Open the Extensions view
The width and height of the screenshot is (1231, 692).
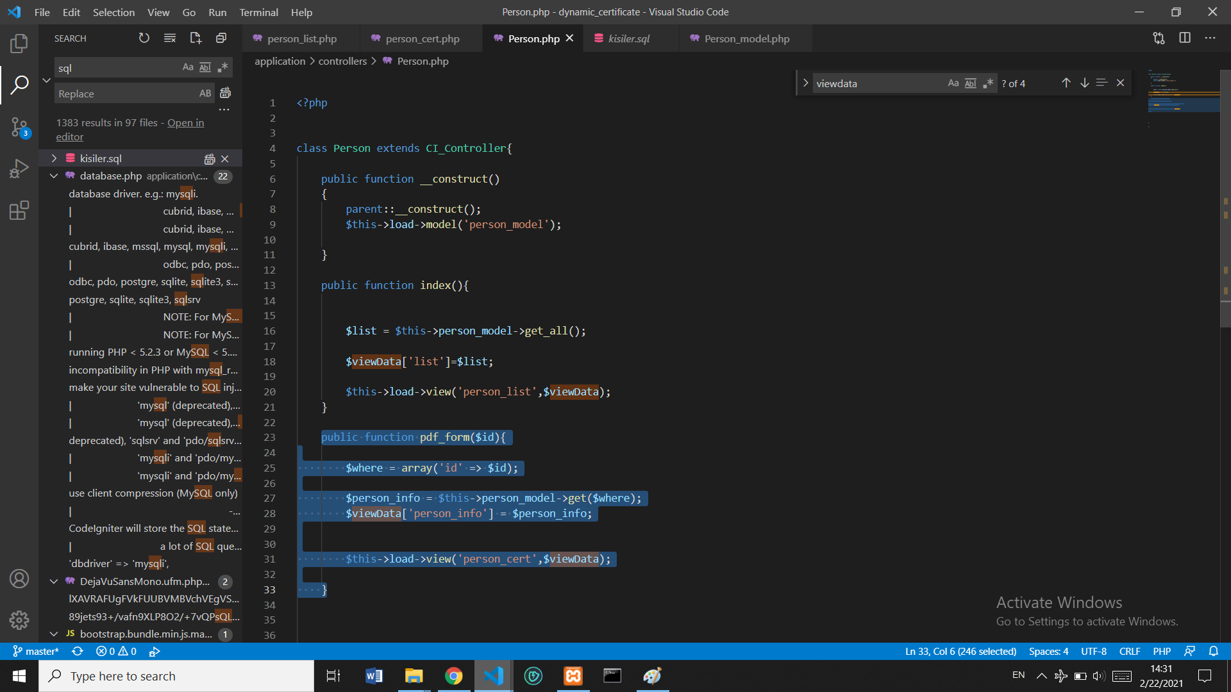click(19, 210)
